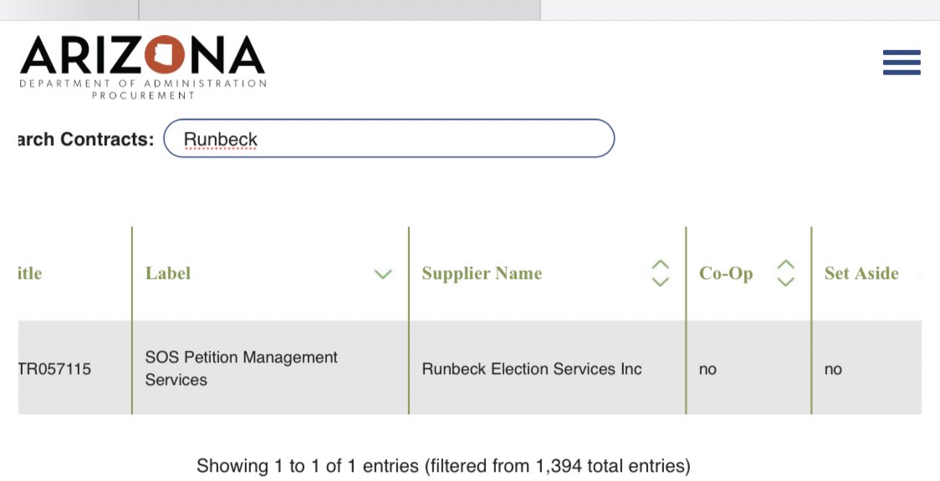Screen dimensions: 940x481
Task: Click the partially visible Title column header
Action: pos(29,274)
